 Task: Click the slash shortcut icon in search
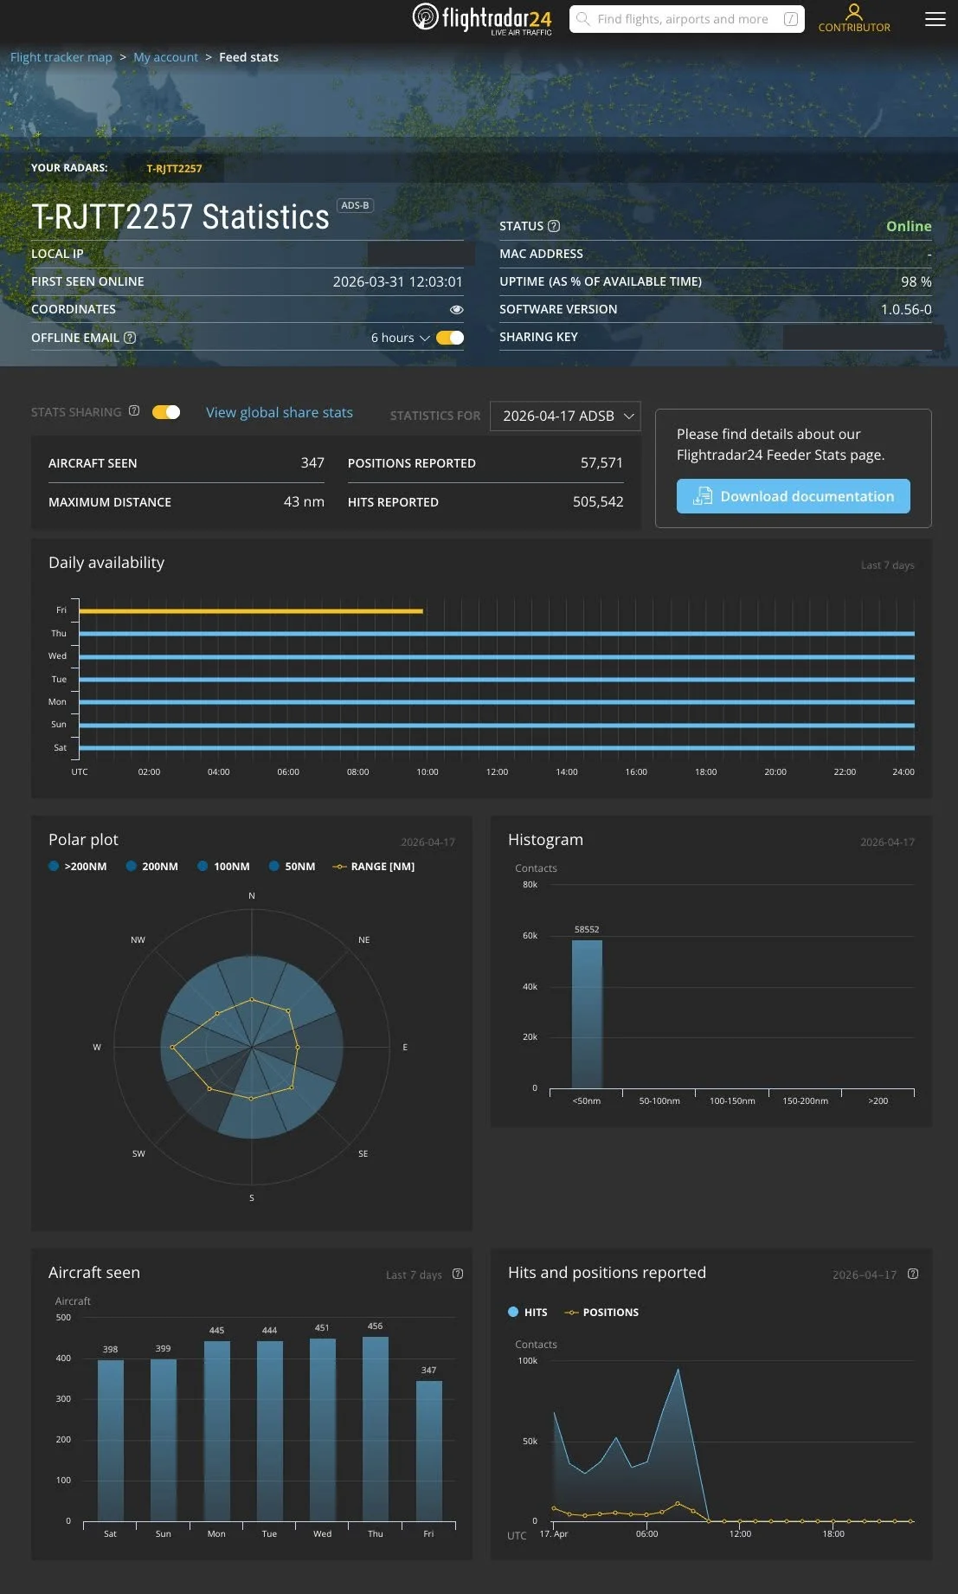pyautogui.click(x=790, y=19)
